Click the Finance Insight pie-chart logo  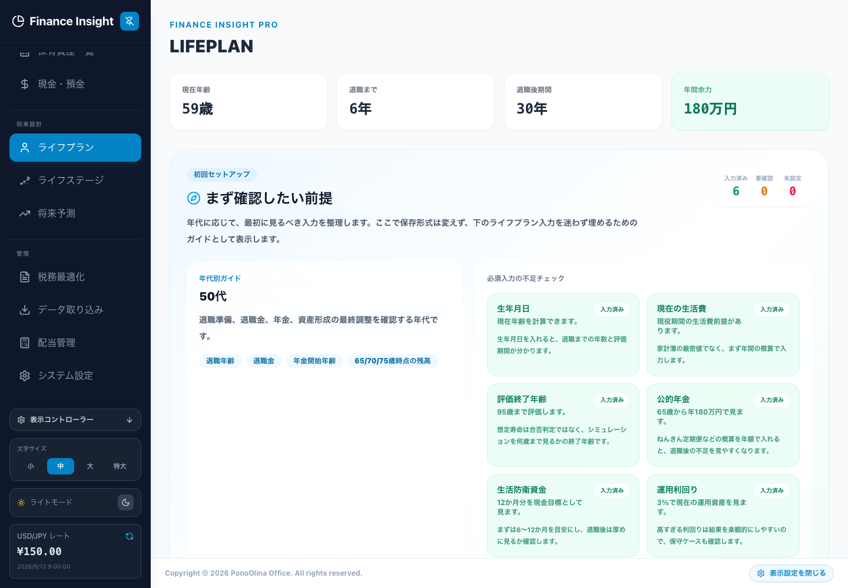tap(18, 21)
